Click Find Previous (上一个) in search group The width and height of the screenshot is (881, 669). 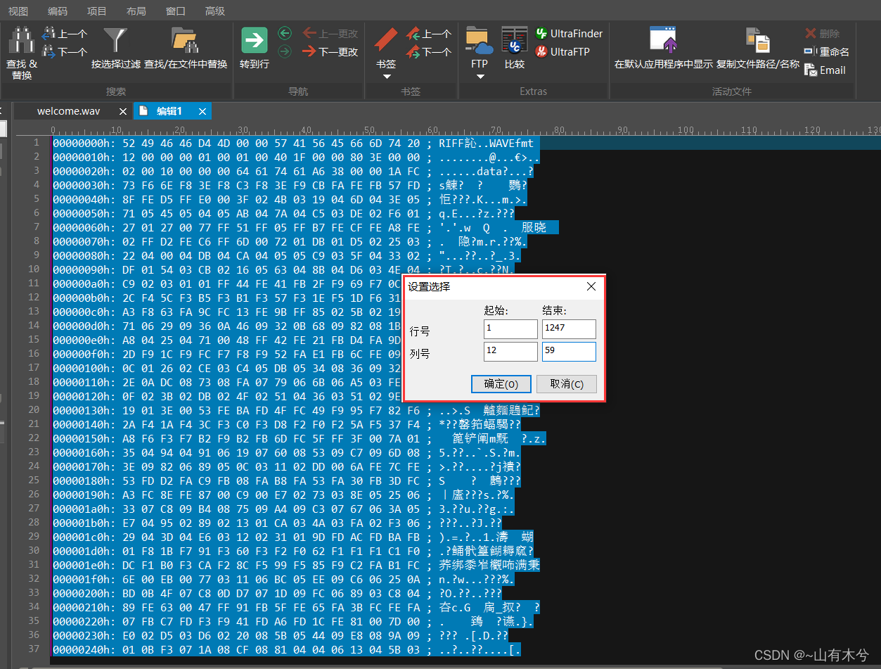coord(65,34)
